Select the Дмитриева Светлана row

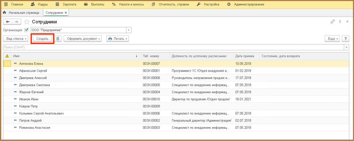coord(176,85)
